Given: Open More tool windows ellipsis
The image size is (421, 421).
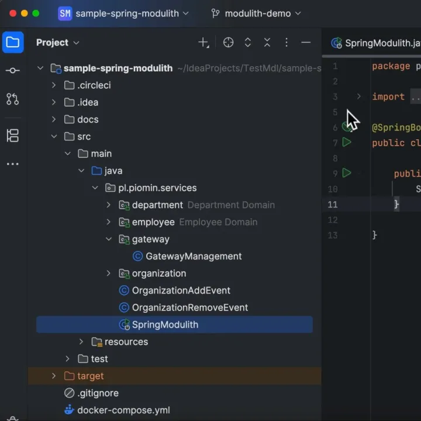Looking at the screenshot, I should (x=13, y=164).
